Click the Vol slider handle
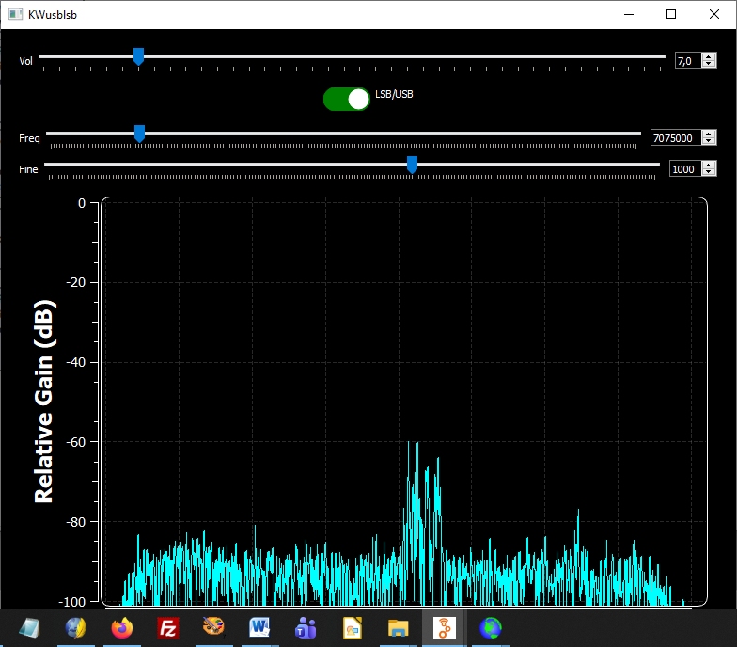 point(138,57)
